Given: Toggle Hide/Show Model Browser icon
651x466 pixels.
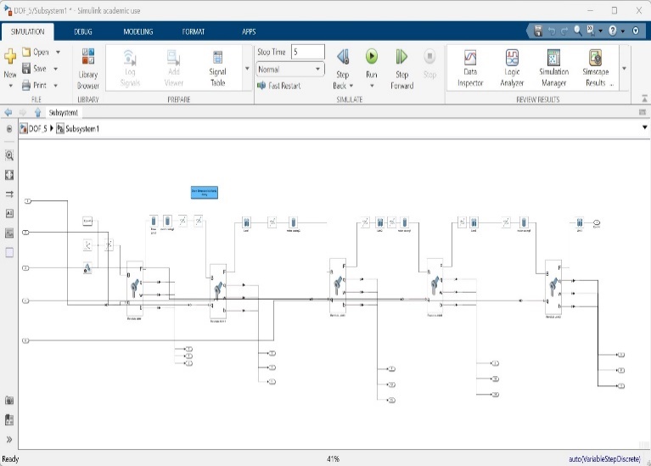Looking at the screenshot, I should point(9,129).
